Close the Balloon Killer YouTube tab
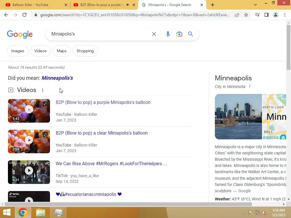 (x=66, y=5)
